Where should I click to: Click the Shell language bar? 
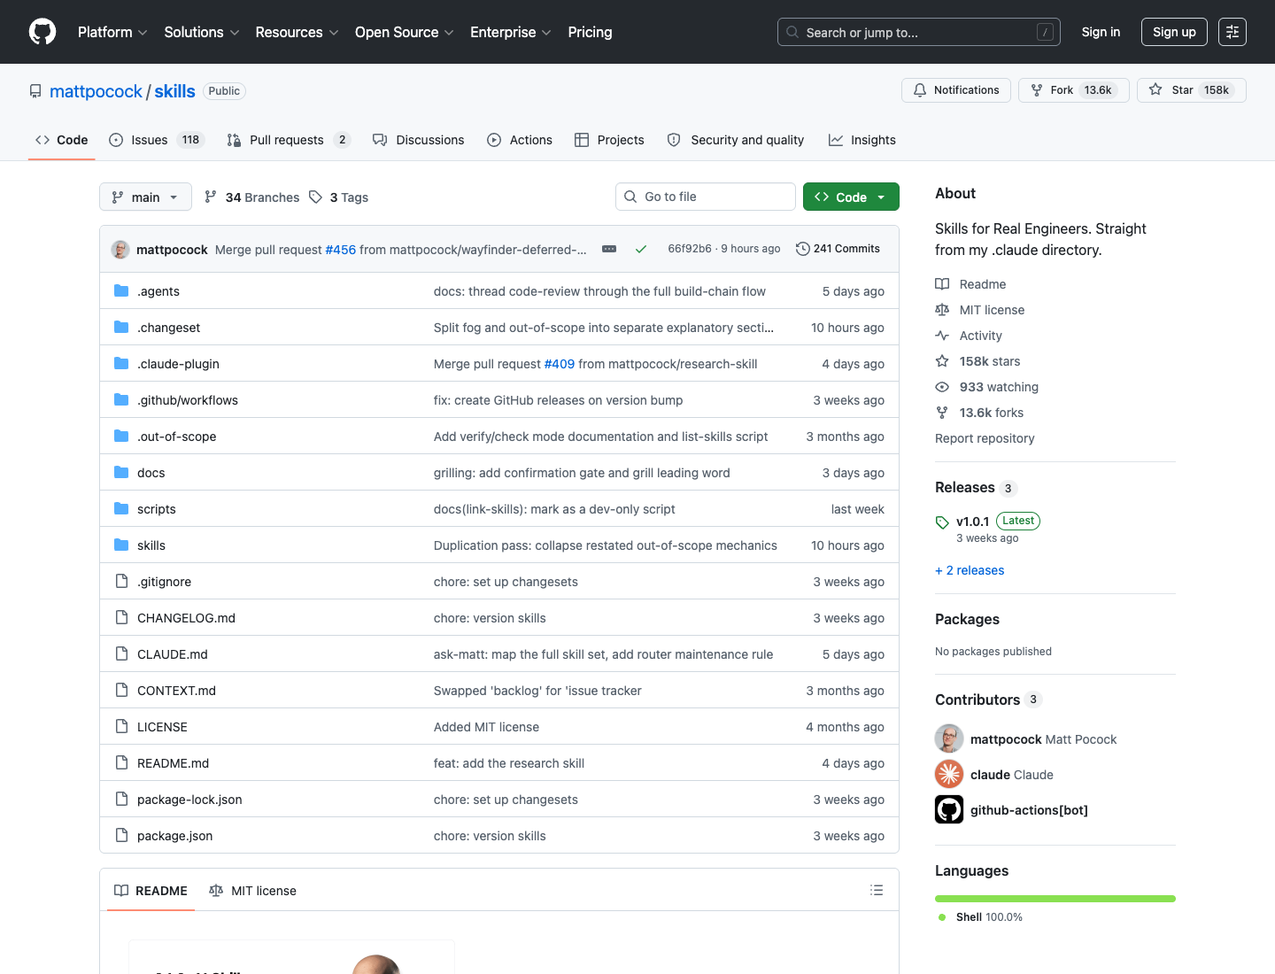pyautogui.click(x=1055, y=899)
